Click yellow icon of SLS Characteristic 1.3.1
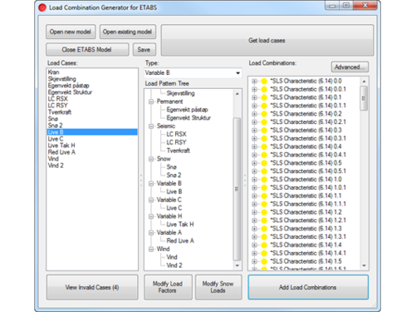The width and height of the screenshot is (416, 312). point(264,237)
